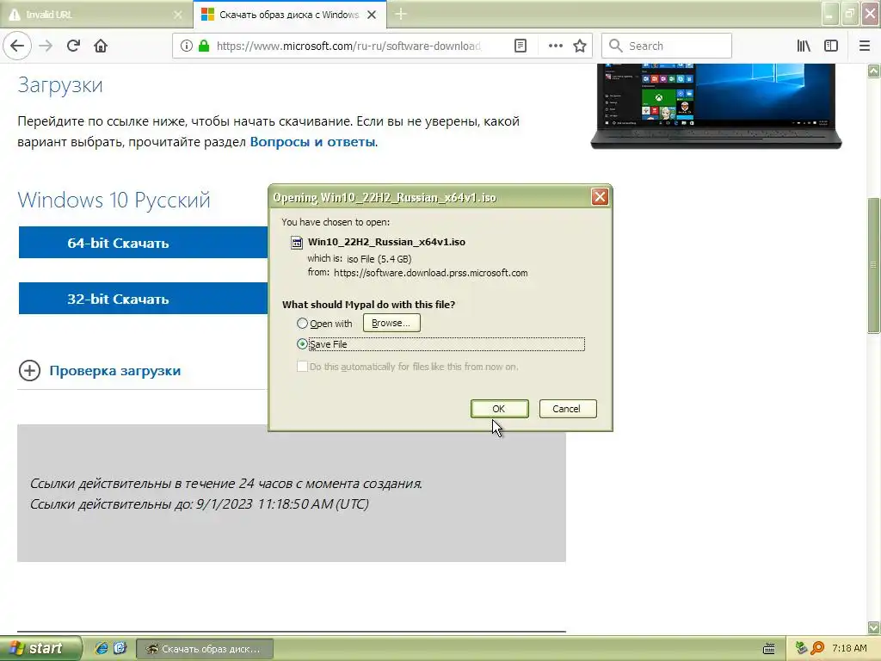This screenshot has width=881, height=661.
Task: Click 64-bit Скачать download button
Action: coord(143,243)
